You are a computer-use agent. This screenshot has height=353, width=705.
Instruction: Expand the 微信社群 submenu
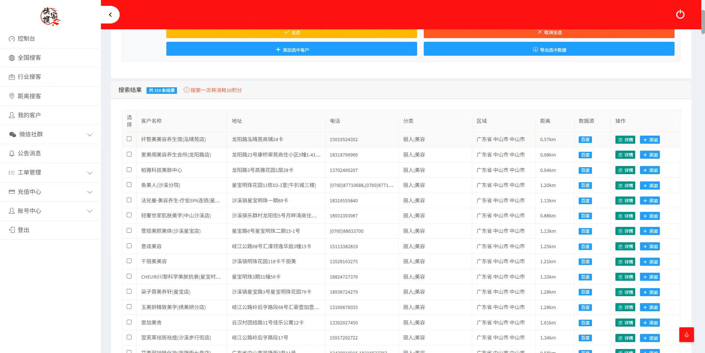pyautogui.click(x=50, y=135)
